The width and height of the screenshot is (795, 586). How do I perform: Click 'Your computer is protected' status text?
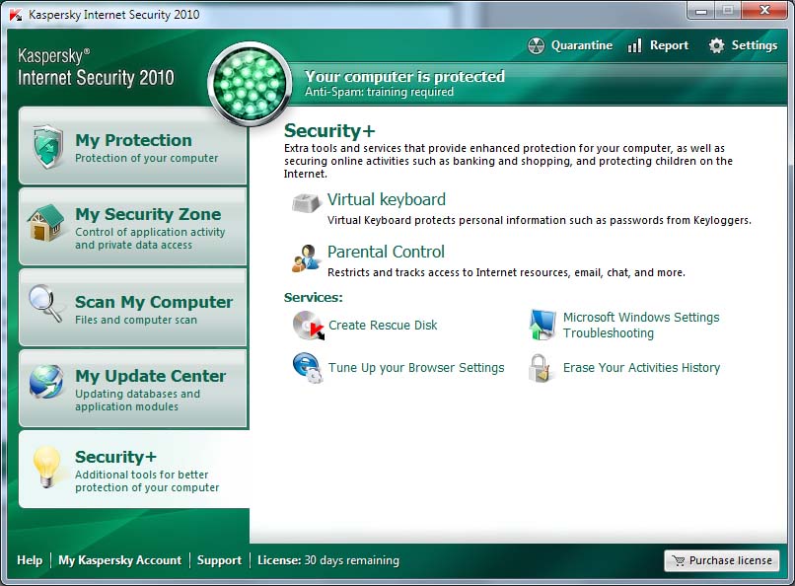[x=404, y=77]
